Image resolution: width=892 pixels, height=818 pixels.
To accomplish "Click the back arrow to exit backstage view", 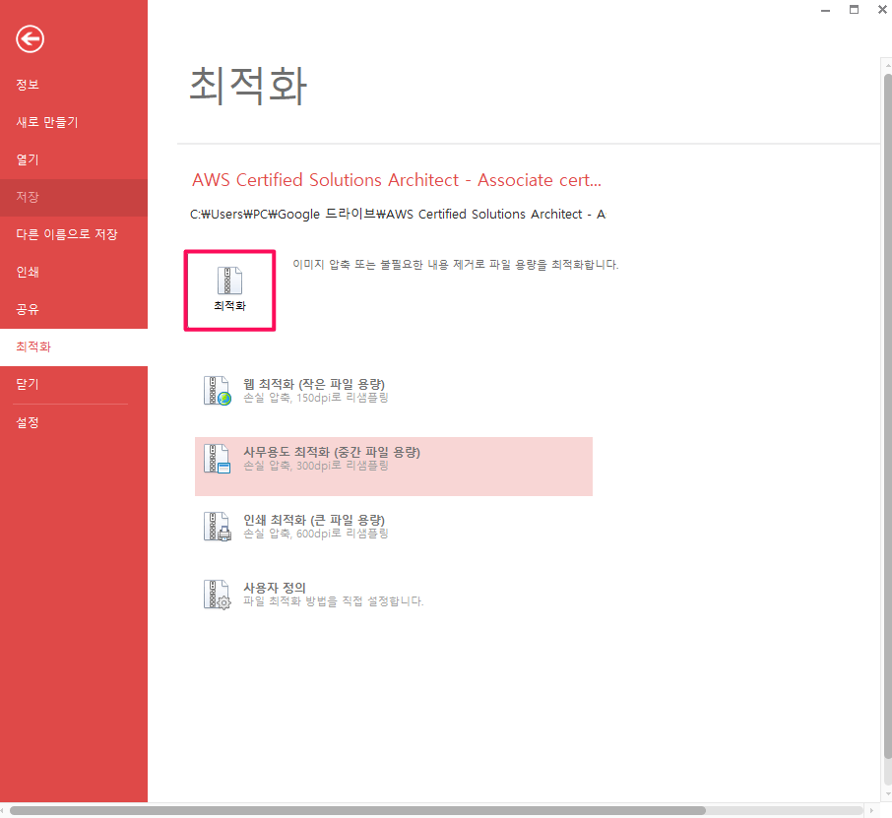I will pos(30,39).
